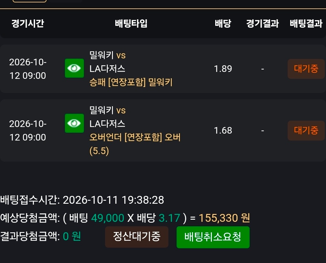
Task: Select the 배팅결과 column header
Action: tap(306, 23)
